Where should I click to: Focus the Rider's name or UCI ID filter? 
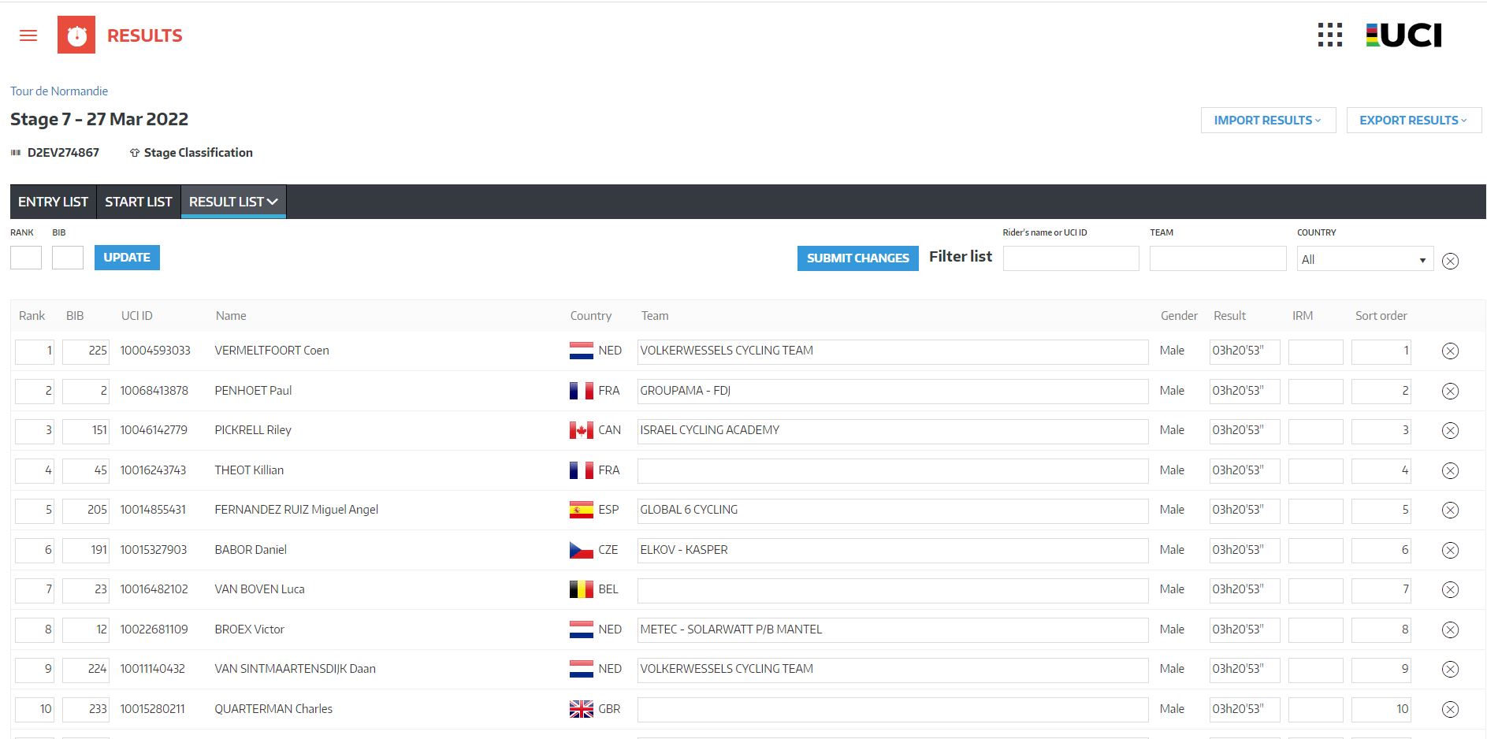pos(1071,258)
